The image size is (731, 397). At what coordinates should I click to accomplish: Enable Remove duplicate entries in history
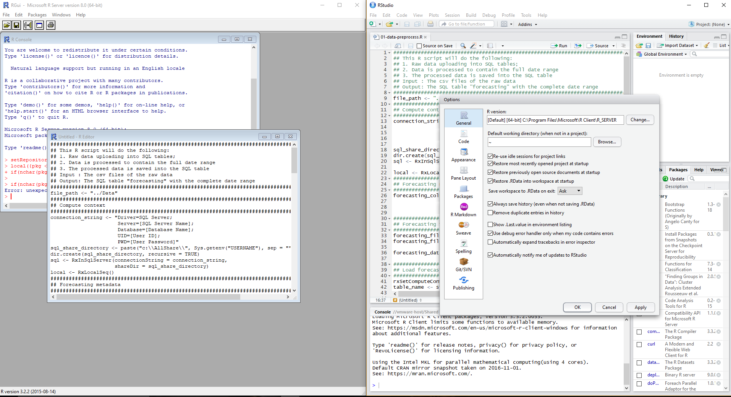[x=490, y=213]
